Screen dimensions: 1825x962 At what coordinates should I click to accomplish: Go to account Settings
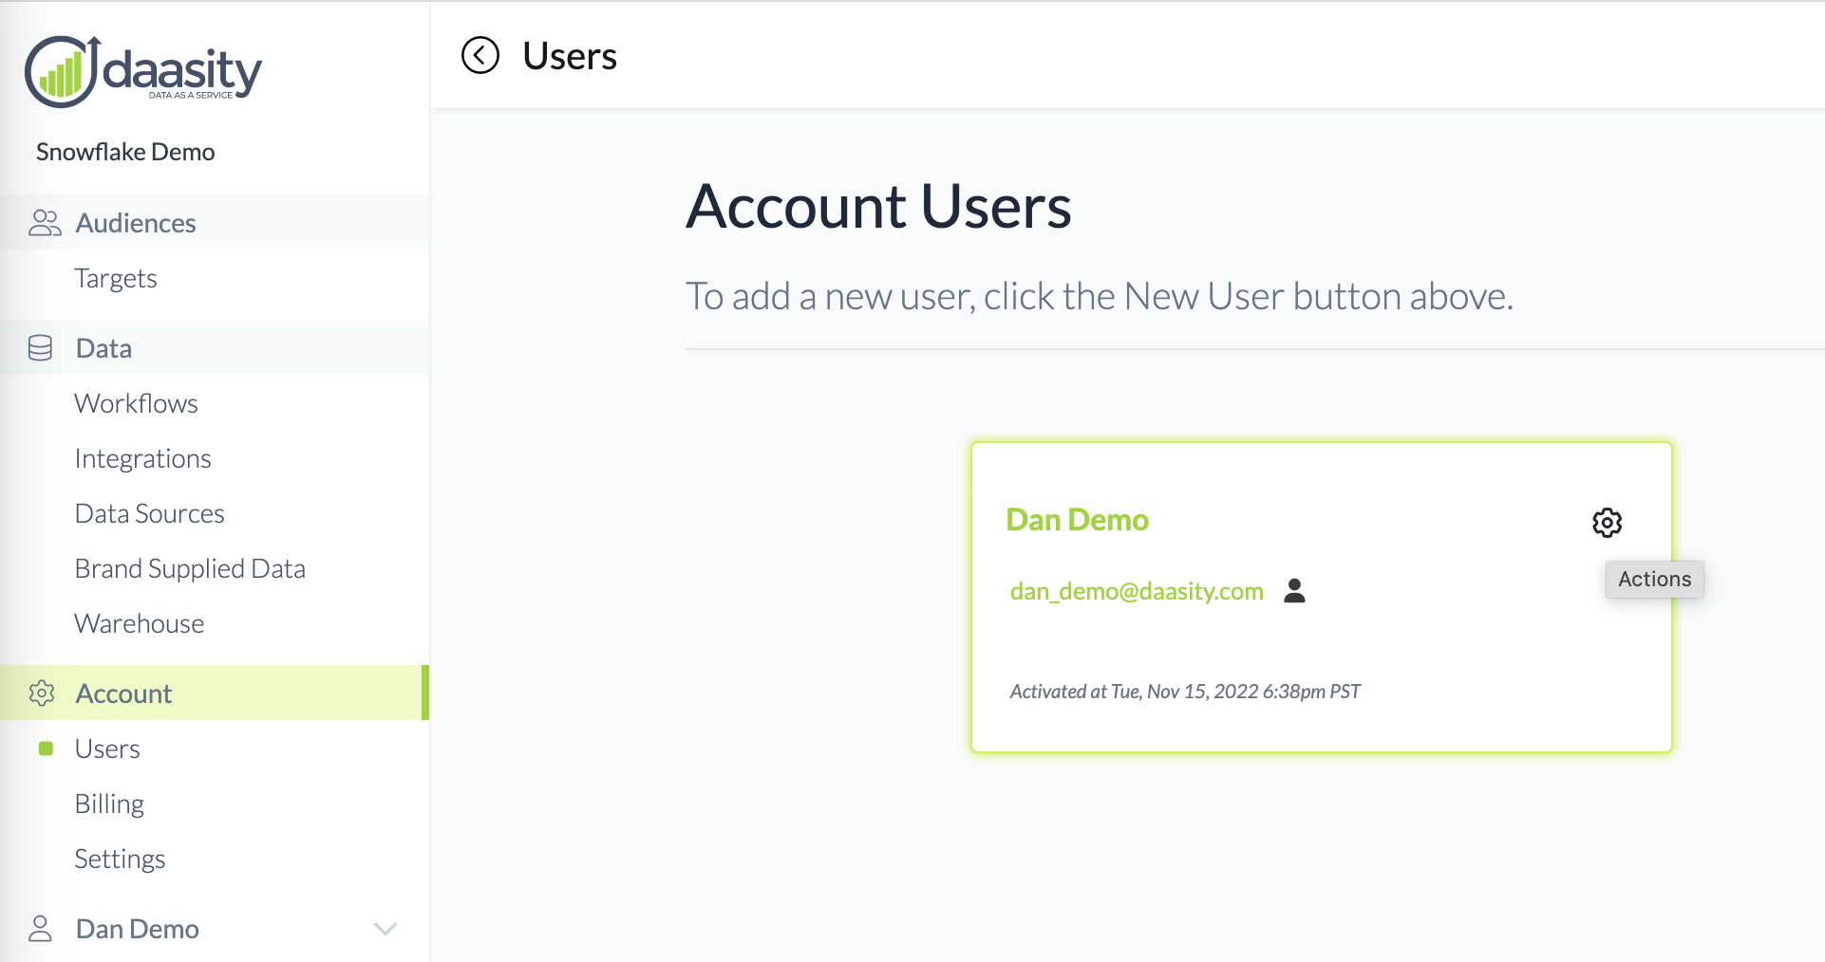pos(120,859)
